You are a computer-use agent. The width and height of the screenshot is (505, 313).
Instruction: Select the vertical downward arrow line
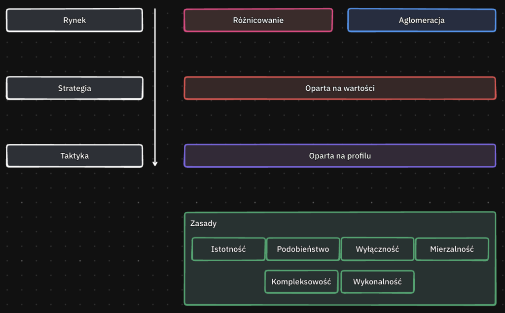tap(155, 87)
